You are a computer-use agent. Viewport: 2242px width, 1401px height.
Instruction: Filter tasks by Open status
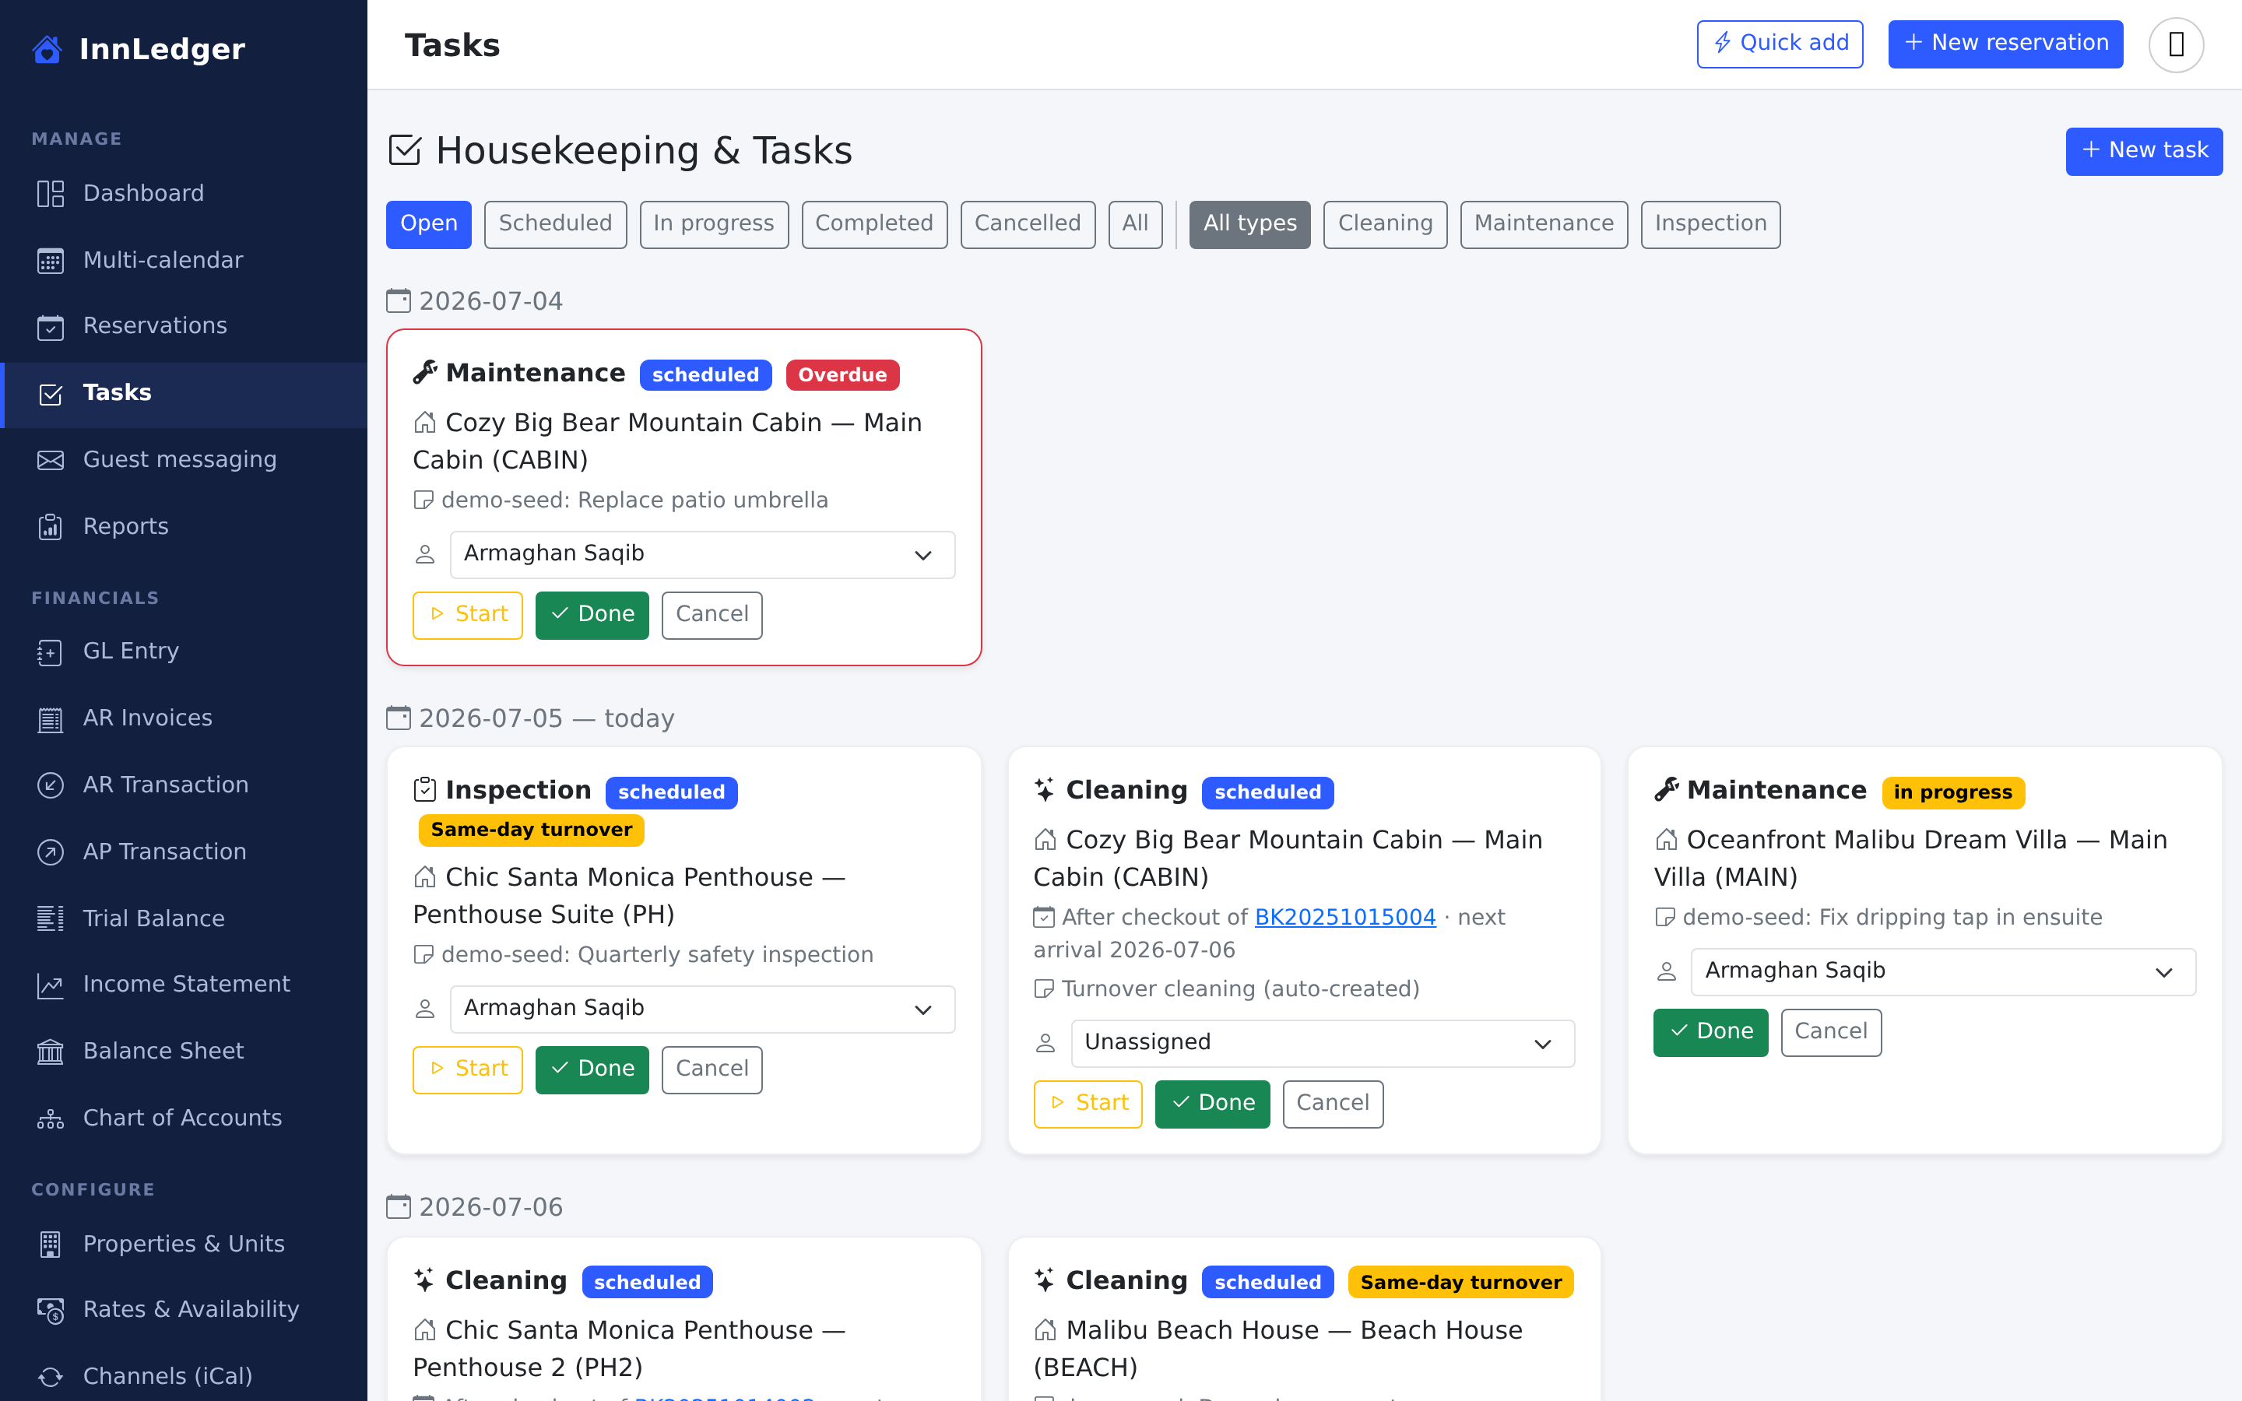(x=429, y=224)
